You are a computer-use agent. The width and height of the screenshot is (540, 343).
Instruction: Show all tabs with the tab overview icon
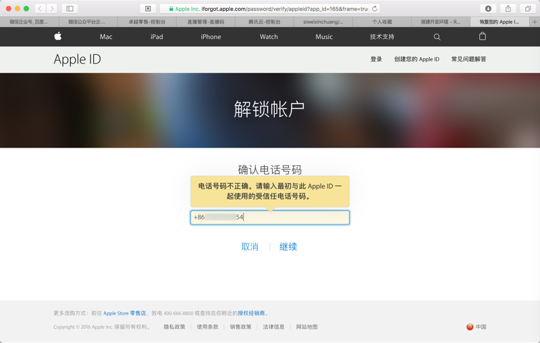coord(528,9)
